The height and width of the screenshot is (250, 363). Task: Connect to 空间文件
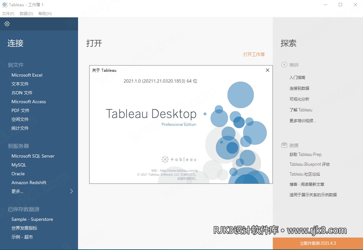pos(20,119)
